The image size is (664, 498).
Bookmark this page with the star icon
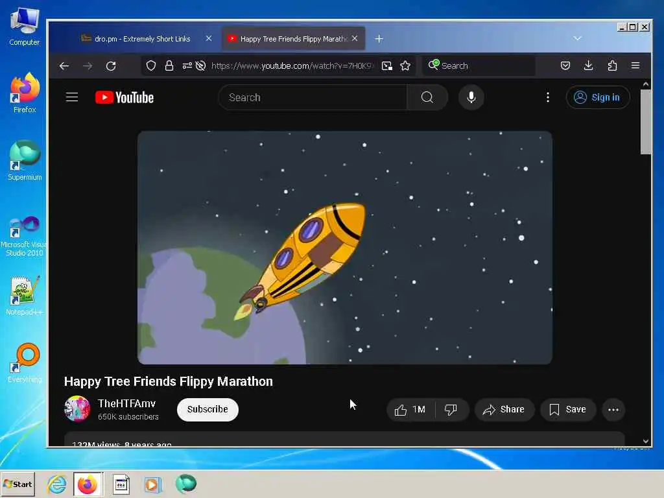click(405, 65)
